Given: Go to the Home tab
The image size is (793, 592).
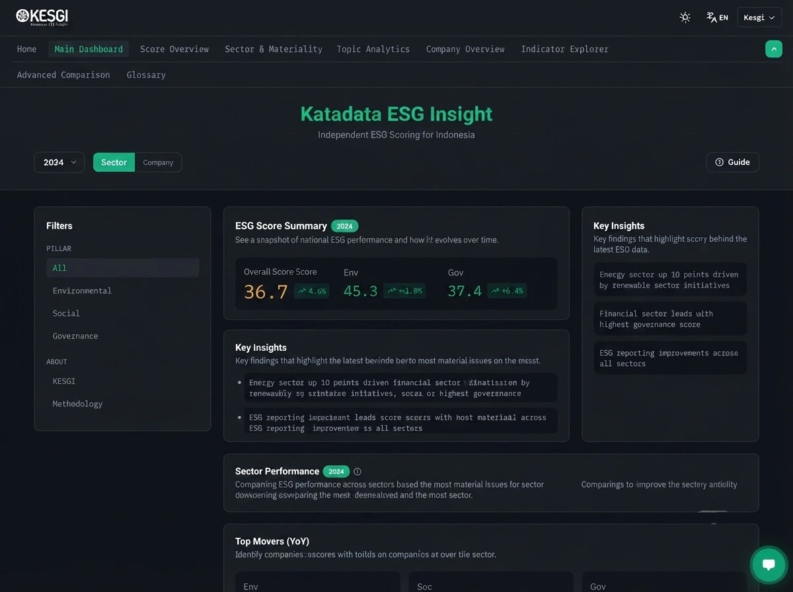Looking at the screenshot, I should pos(26,49).
